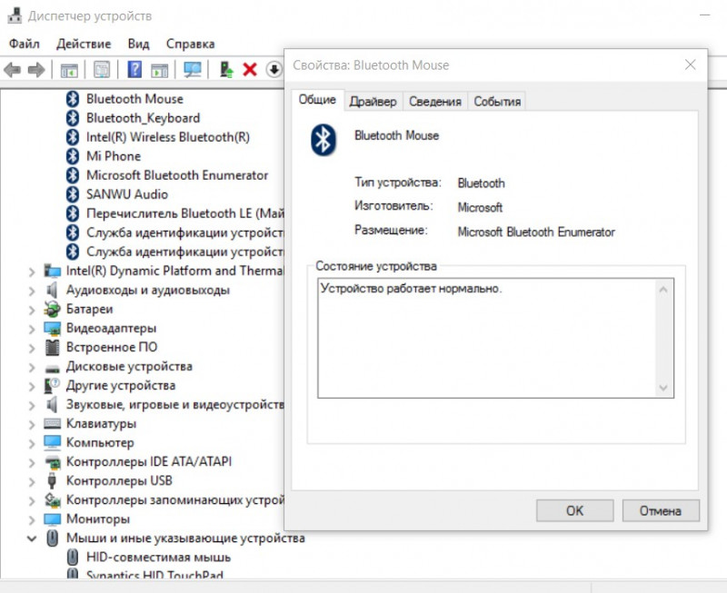The height and width of the screenshot is (593, 727).
Task: Select Звуковые, игровые и видеоустройства category
Action: click(174, 405)
